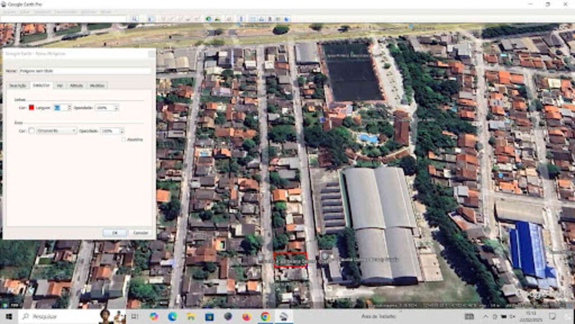Image resolution: width=575 pixels, height=324 pixels.
Task: Expand hidden system tray icons
Action: point(485,317)
